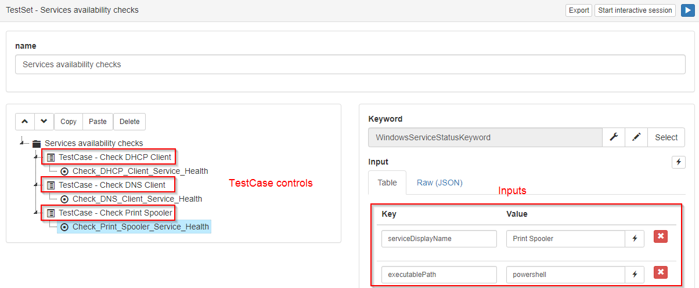
Task: Start interactive session
Action: pos(635,10)
